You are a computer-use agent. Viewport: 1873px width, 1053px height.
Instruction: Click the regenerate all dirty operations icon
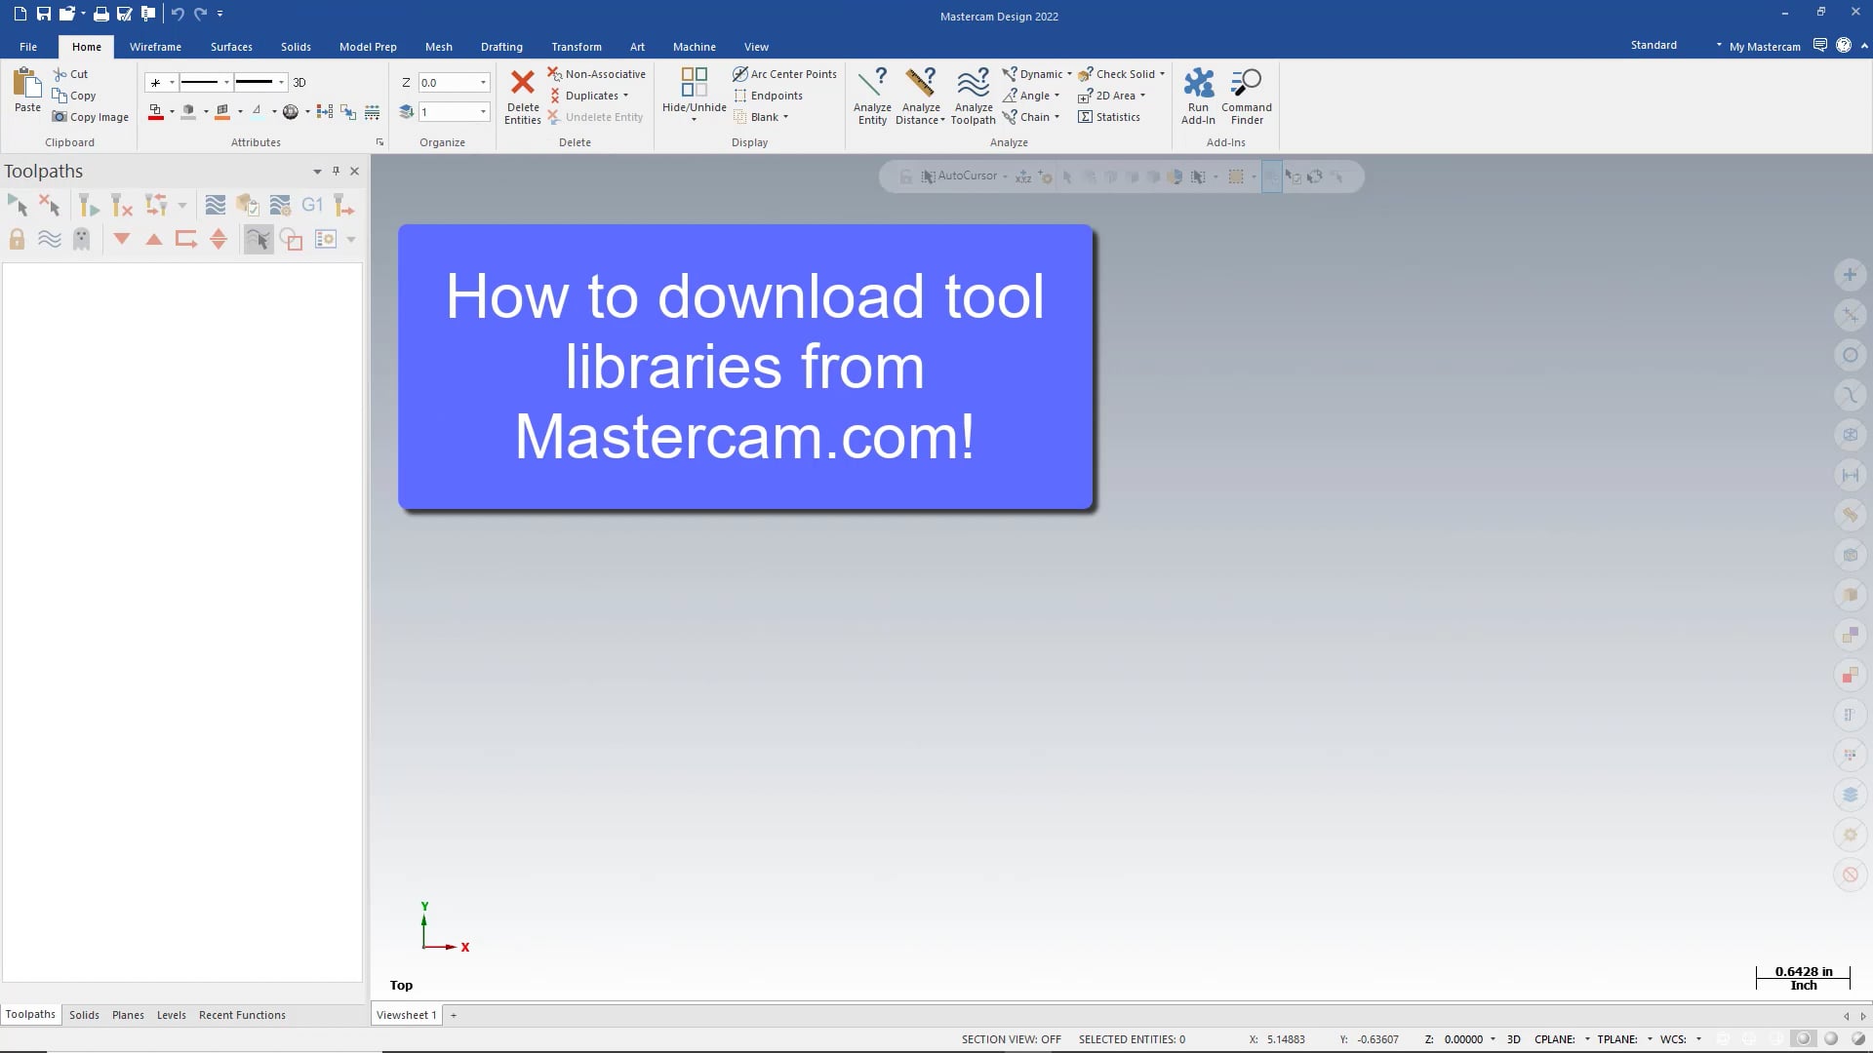(121, 205)
